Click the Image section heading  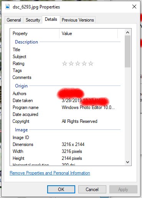(x=21, y=130)
